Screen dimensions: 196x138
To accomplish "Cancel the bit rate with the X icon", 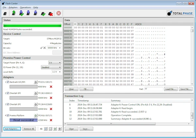I will [x=44, y=48].
